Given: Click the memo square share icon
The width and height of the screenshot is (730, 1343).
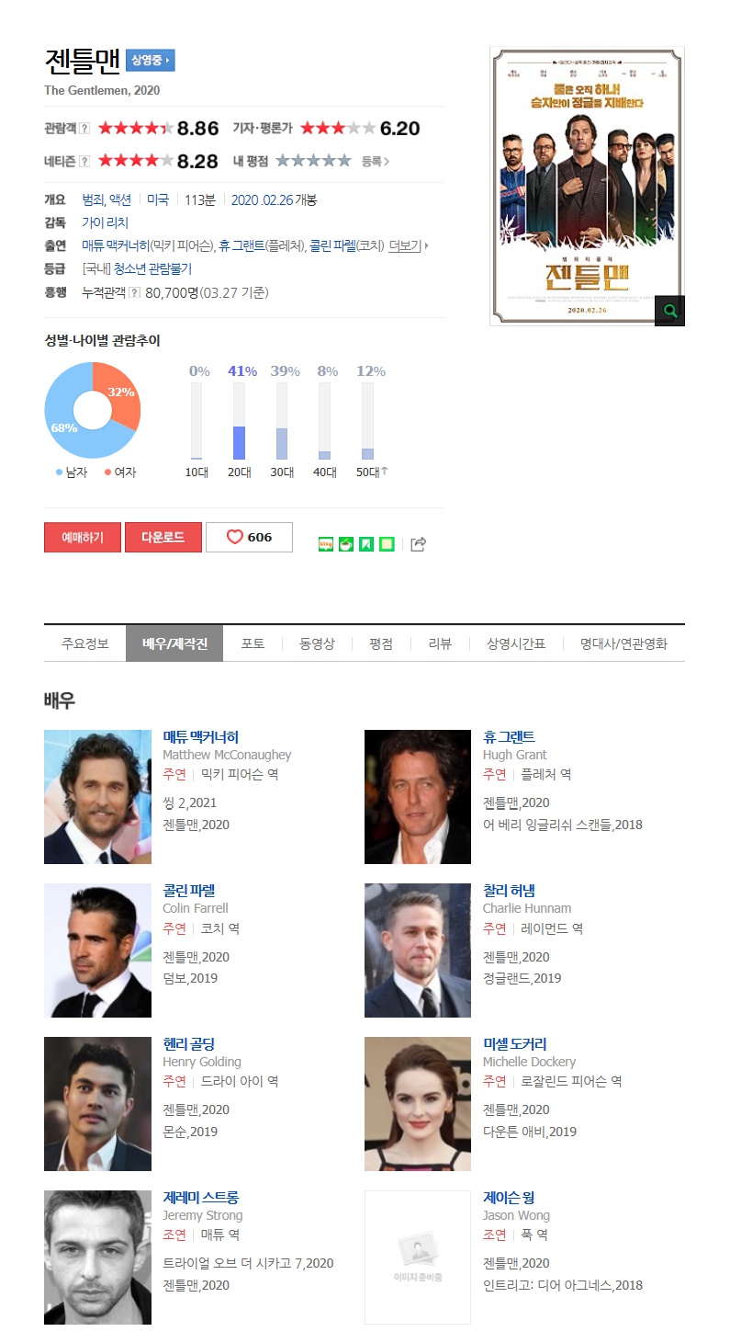Looking at the screenshot, I should [x=387, y=544].
